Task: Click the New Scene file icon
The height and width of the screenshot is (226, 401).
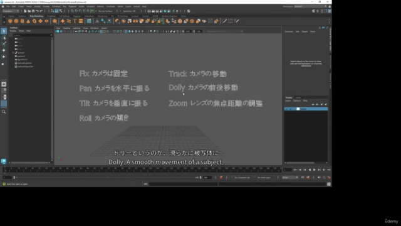Action: pyautogui.click(x=25, y=11)
